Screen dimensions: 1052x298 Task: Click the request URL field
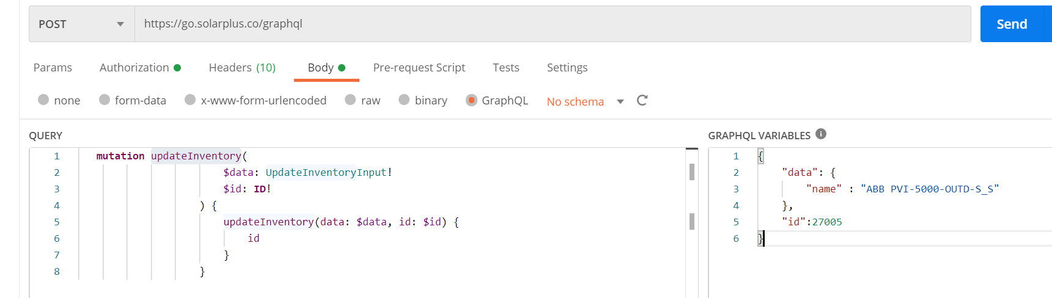tap(550, 24)
